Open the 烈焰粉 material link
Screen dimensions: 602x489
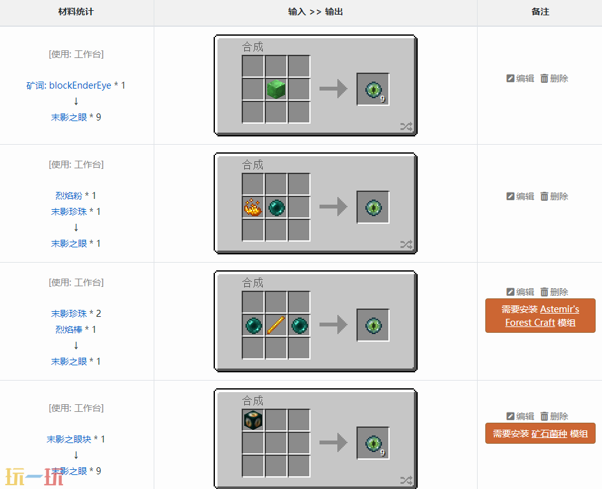tap(69, 196)
